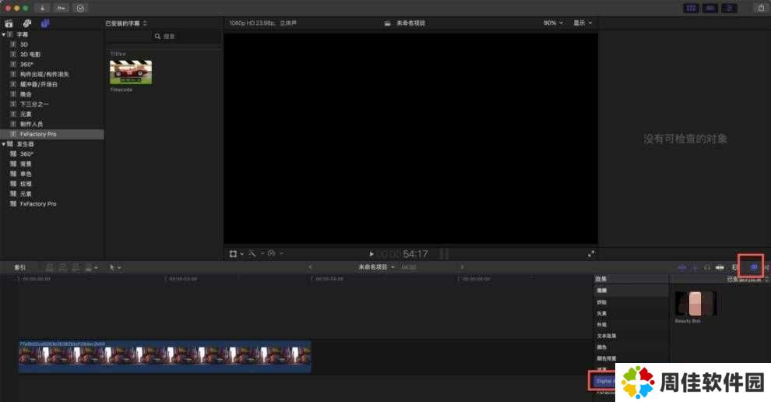Enter full screen viewer via expand arrows

coord(590,253)
